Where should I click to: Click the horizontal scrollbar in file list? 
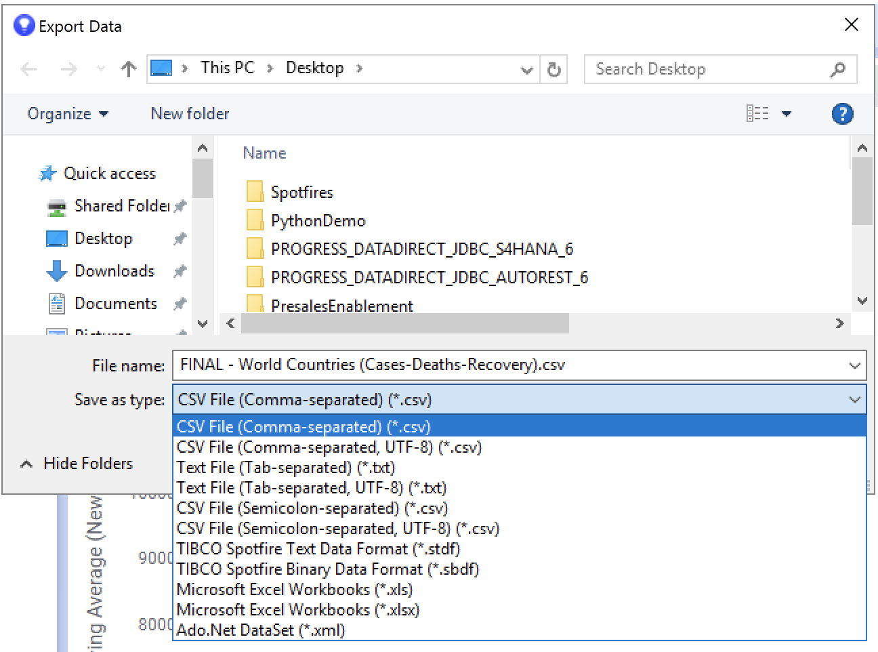405,324
